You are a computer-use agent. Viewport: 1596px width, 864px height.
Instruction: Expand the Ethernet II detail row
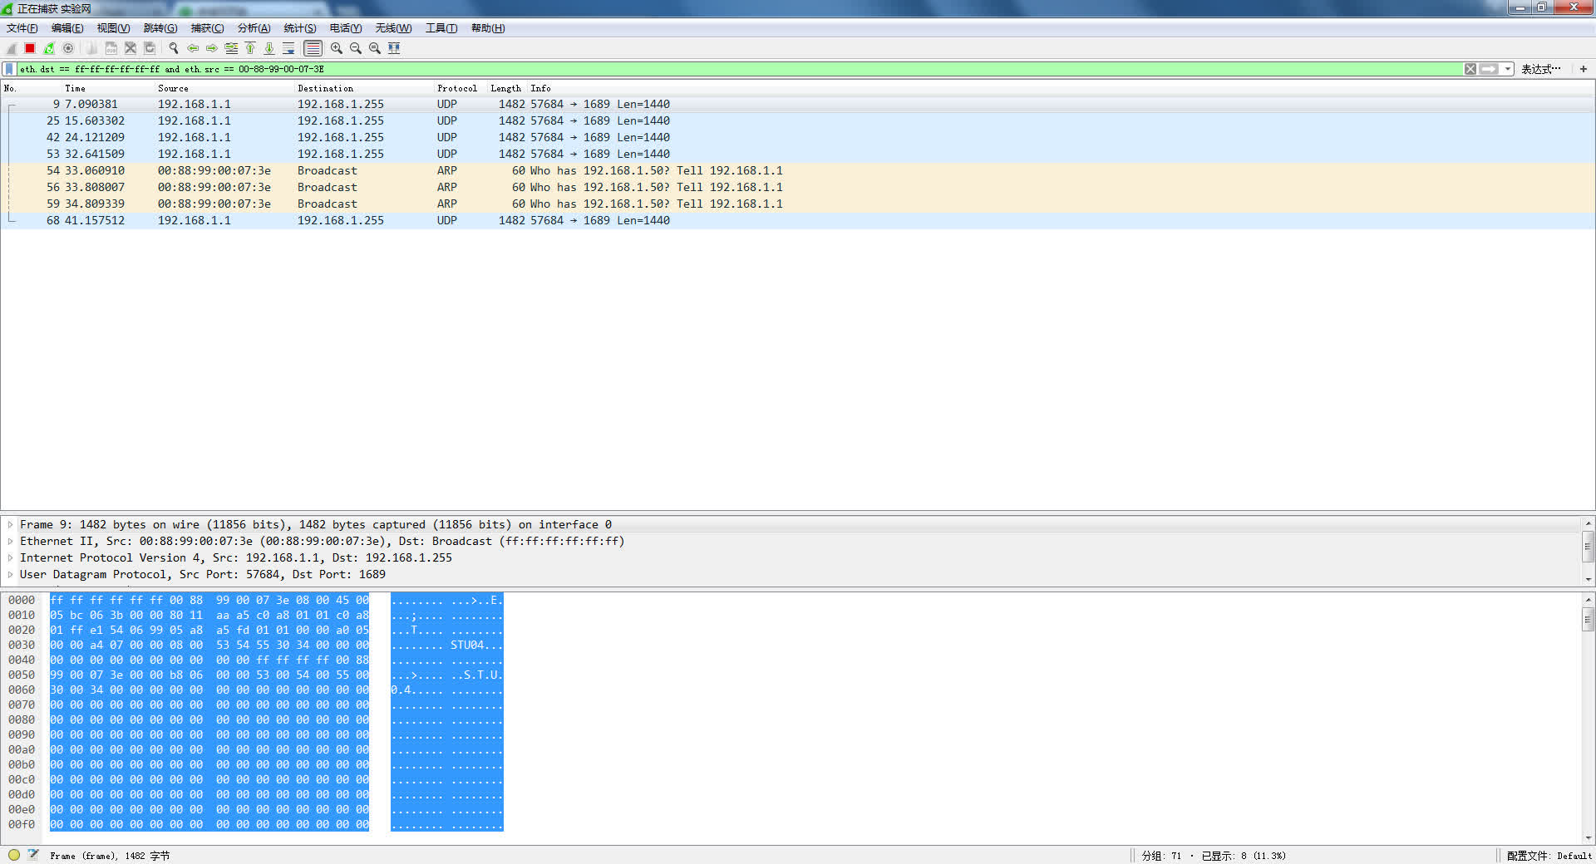coord(10,542)
